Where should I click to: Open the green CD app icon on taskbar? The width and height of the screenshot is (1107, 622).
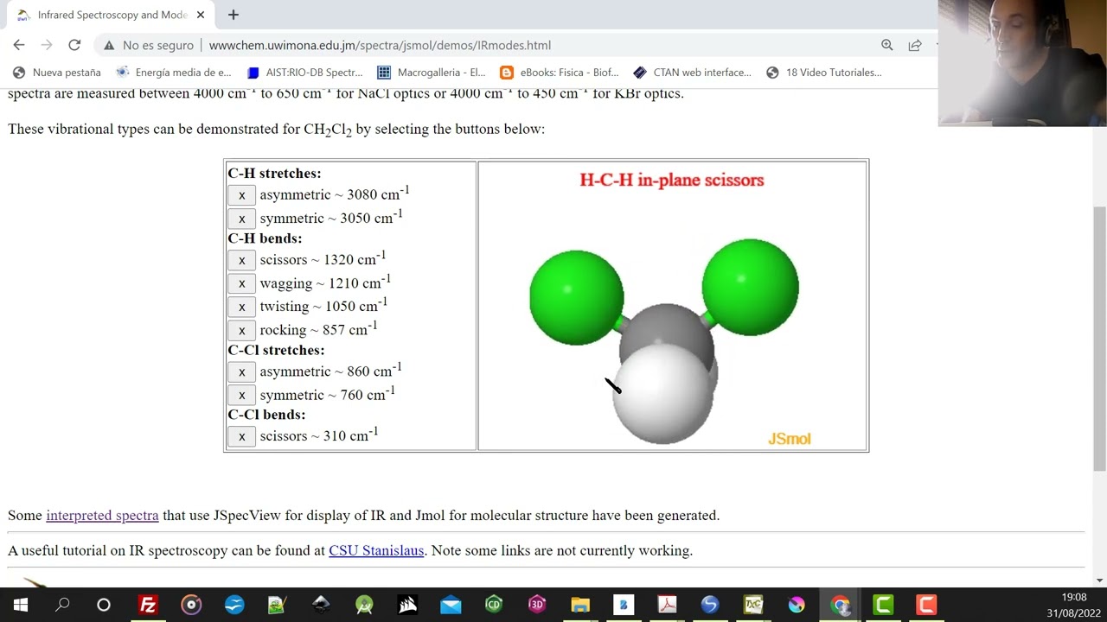[x=494, y=605]
